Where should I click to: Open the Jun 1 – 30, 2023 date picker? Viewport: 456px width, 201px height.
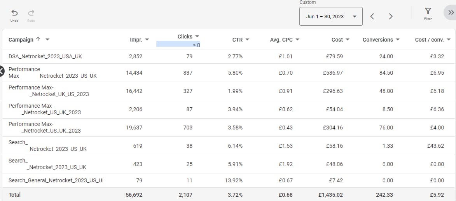click(330, 16)
